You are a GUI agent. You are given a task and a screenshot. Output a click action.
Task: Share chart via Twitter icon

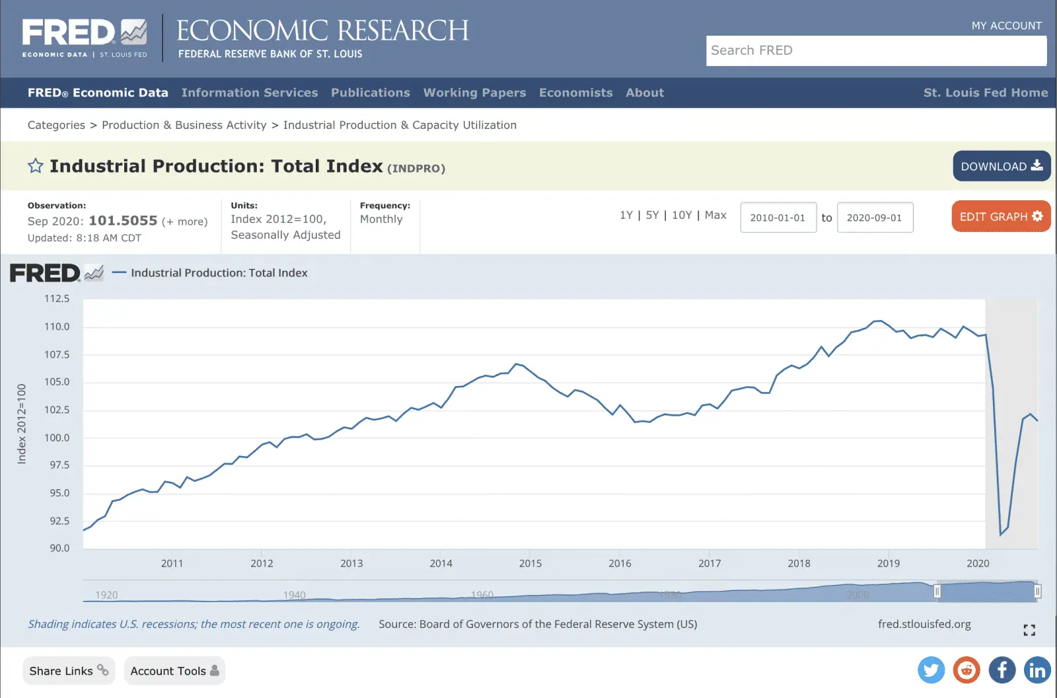coord(931,670)
